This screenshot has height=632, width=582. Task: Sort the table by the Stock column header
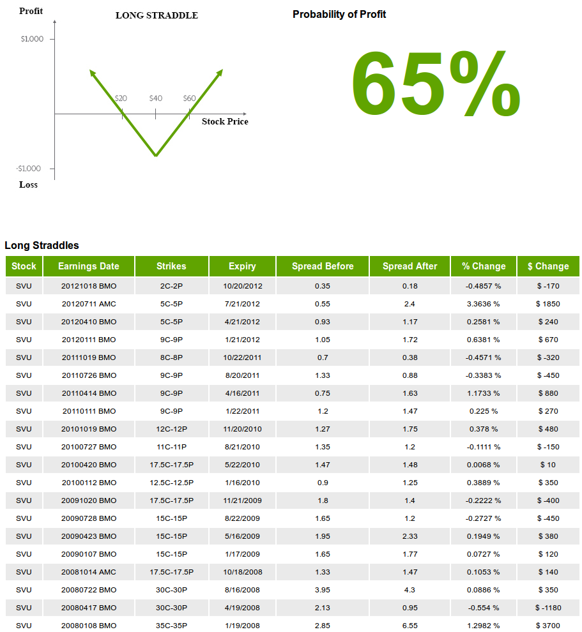24,266
